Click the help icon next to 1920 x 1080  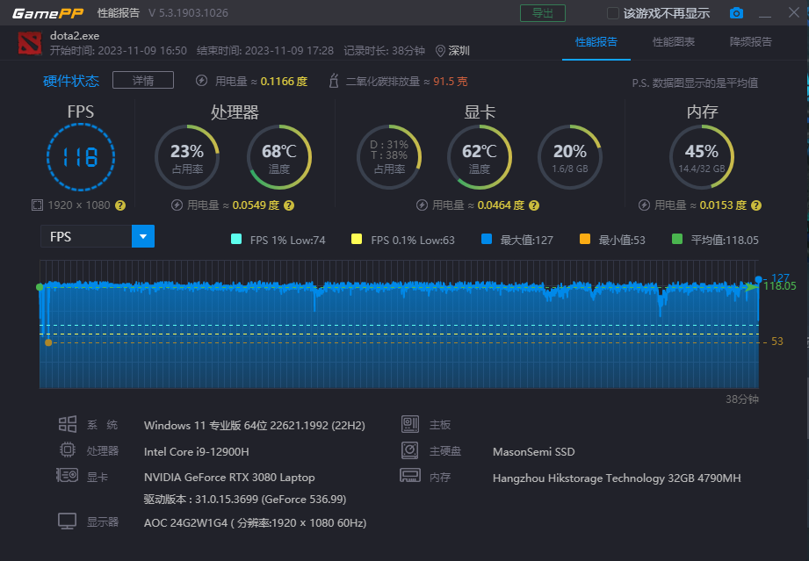tap(120, 205)
